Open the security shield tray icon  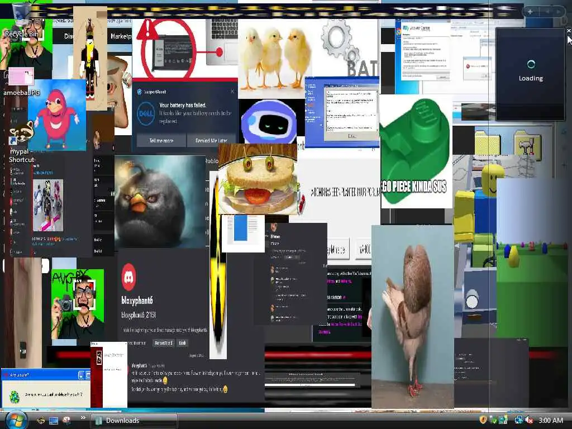[x=483, y=420]
